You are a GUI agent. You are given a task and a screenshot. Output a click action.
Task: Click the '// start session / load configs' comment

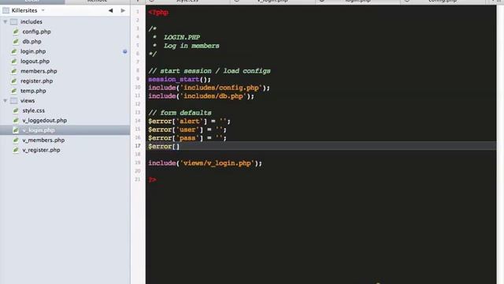(x=209, y=71)
